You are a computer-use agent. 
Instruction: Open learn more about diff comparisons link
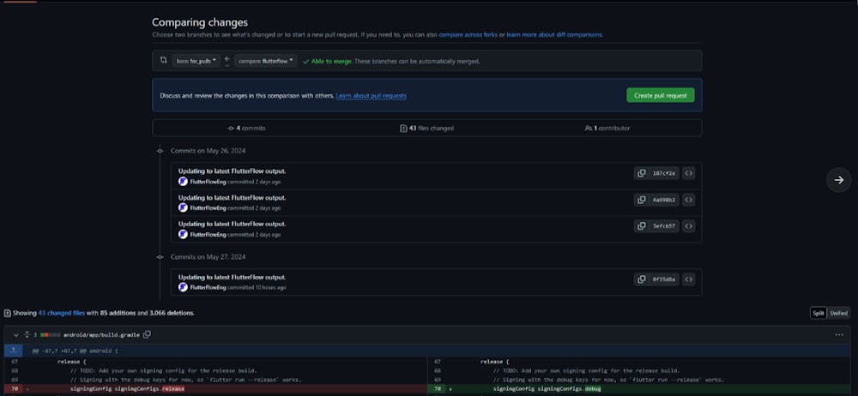tap(553, 34)
